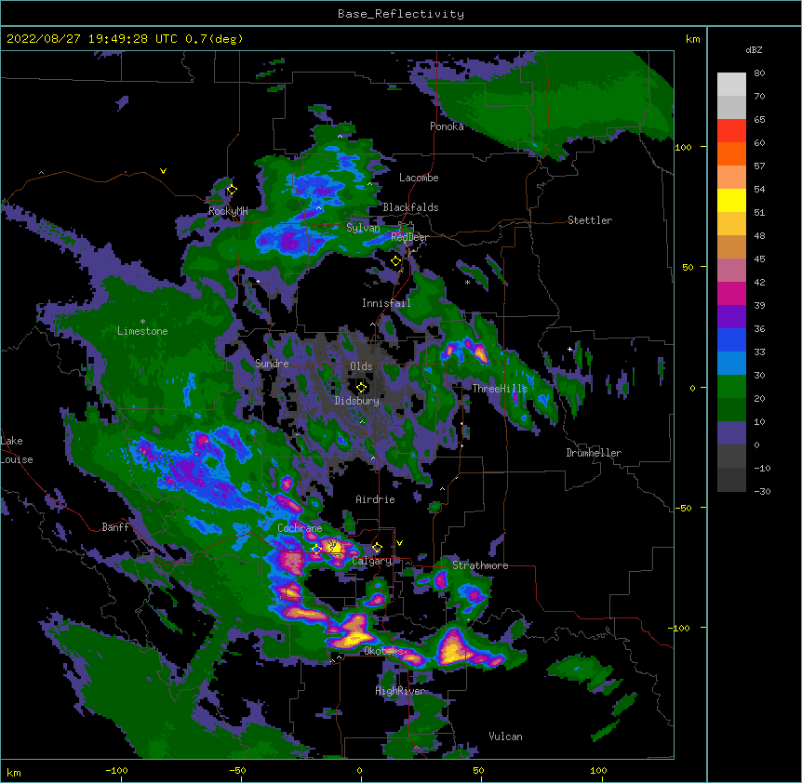
Task: Select the bright yellow 51–54 dBZ legend swatch
Action: coord(731,201)
